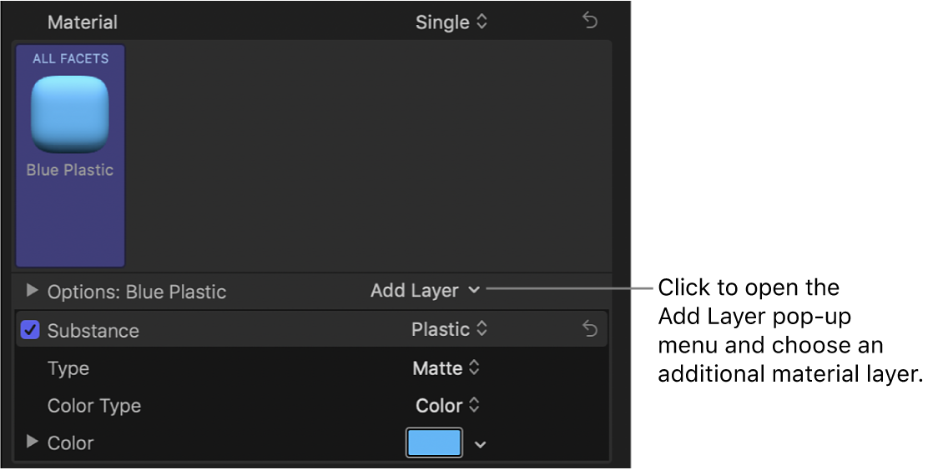Click the Options: Blue Plastic label
The image size is (948, 470).
pos(137,292)
